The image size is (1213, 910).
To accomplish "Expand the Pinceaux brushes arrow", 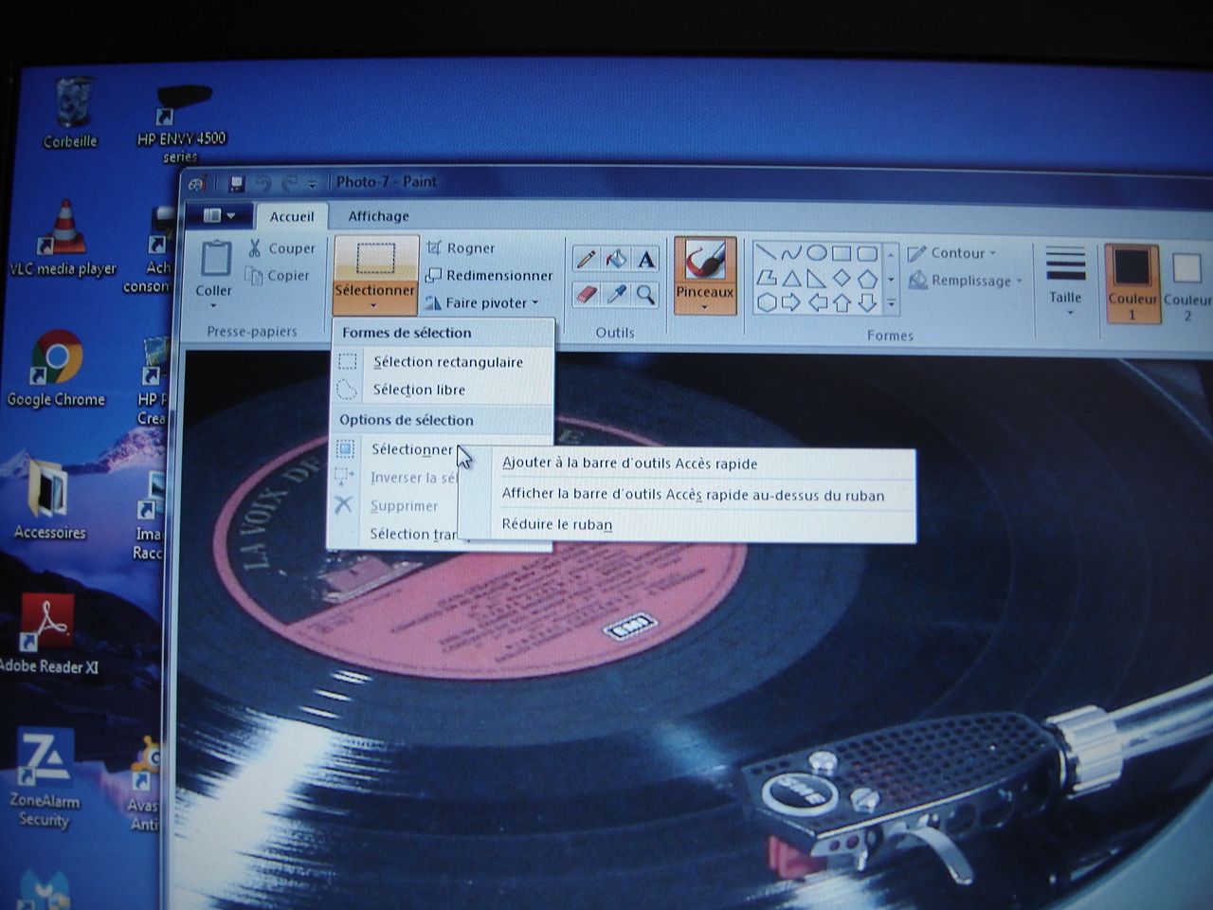I will pyautogui.click(x=704, y=307).
